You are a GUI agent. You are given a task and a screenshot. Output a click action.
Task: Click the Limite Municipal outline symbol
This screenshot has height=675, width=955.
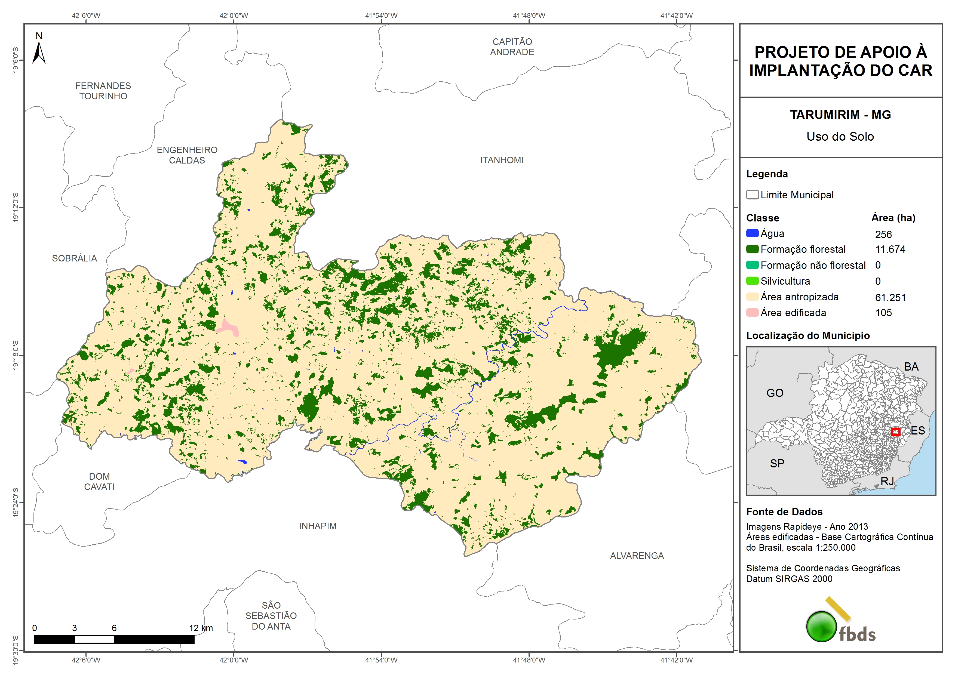tap(752, 195)
